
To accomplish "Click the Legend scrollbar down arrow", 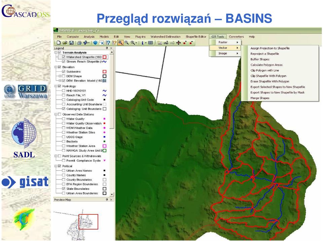I will coord(112,194).
